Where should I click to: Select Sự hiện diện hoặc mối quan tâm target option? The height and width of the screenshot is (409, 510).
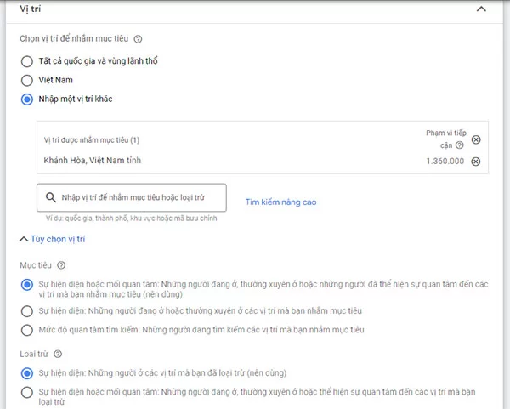tap(27, 285)
